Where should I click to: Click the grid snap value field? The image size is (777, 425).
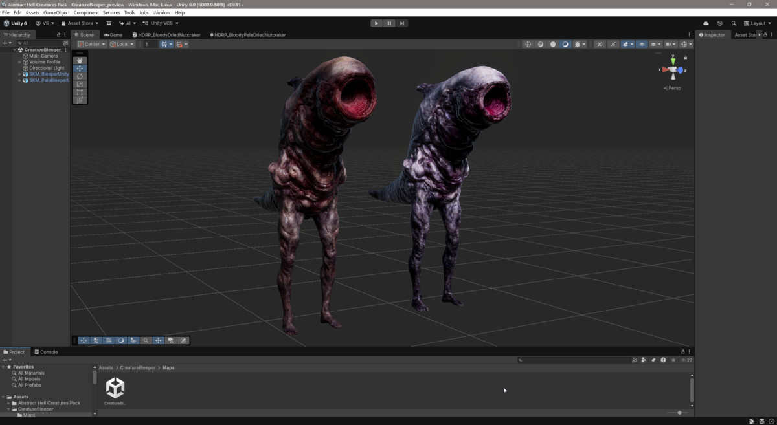150,44
